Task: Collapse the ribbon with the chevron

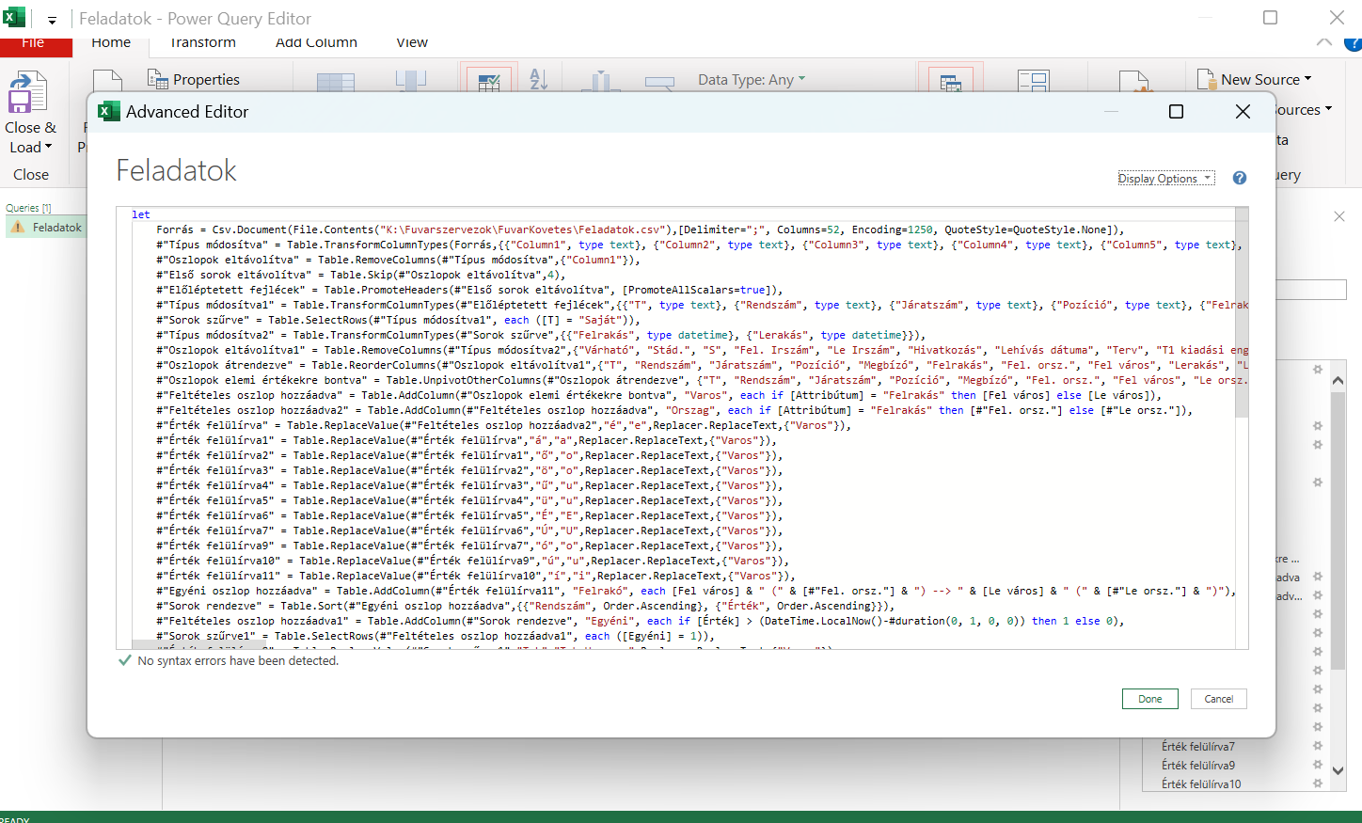Action: point(1324,42)
